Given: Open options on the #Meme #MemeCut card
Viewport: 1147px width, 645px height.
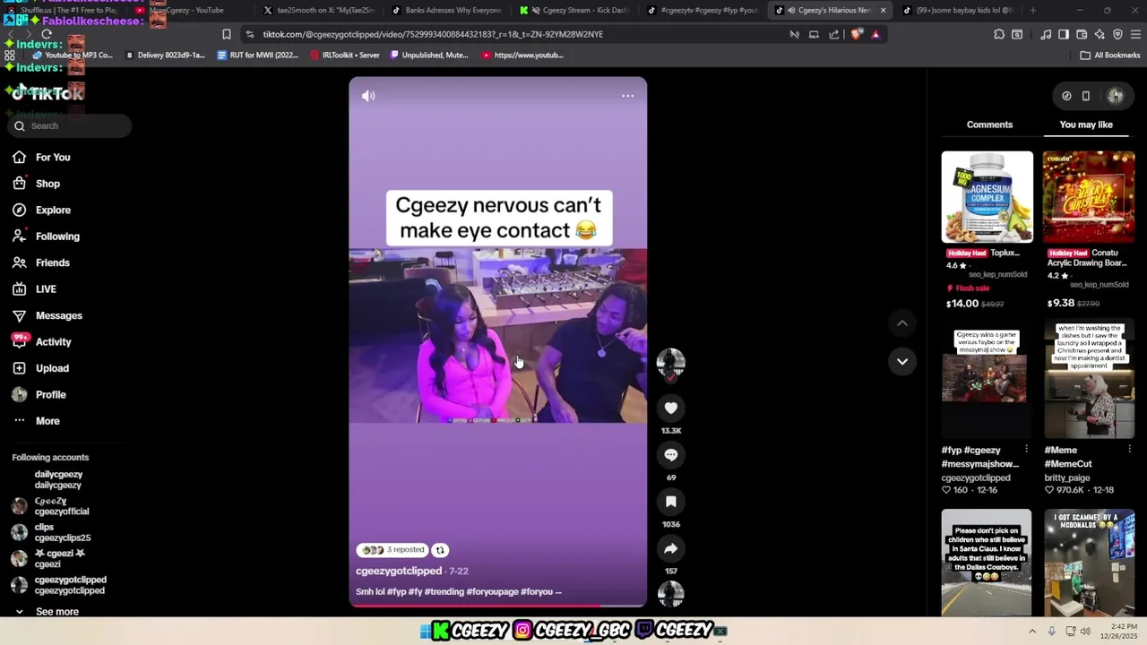Looking at the screenshot, I should coord(1129,450).
